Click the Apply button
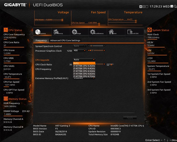 pyautogui.click(x=130, y=118)
